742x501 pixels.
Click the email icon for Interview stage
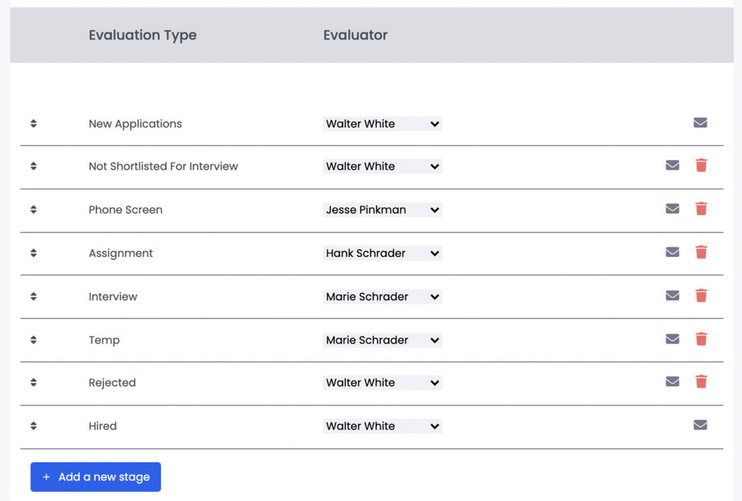click(x=672, y=295)
